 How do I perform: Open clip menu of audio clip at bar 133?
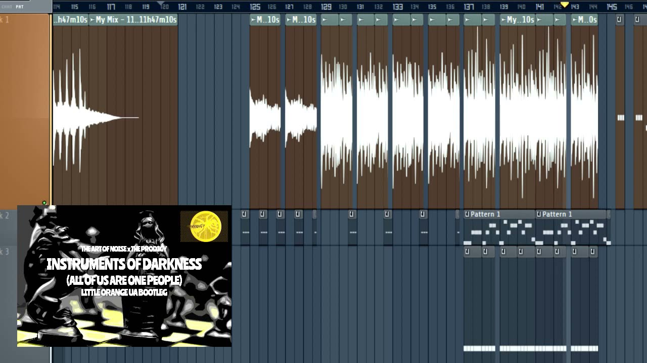(x=396, y=20)
